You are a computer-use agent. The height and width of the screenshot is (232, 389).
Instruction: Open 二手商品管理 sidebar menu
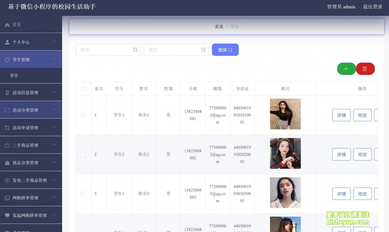click(x=31, y=145)
